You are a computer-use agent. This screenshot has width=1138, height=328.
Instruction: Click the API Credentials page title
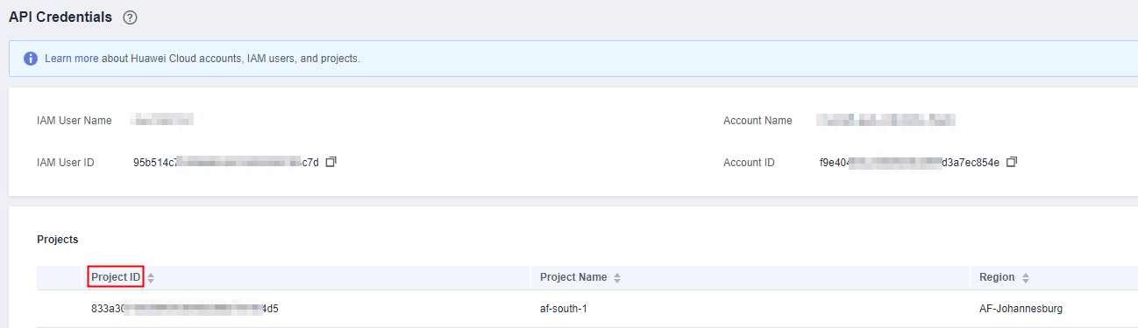click(60, 17)
